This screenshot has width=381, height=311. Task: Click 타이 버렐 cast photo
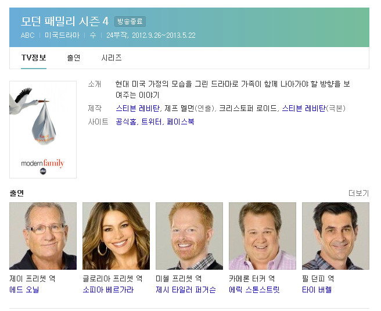(336, 236)
